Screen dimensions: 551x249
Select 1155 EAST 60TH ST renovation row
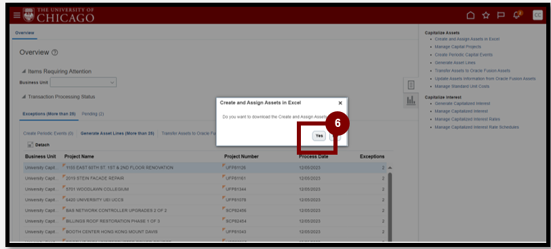[x=205, y=168]
